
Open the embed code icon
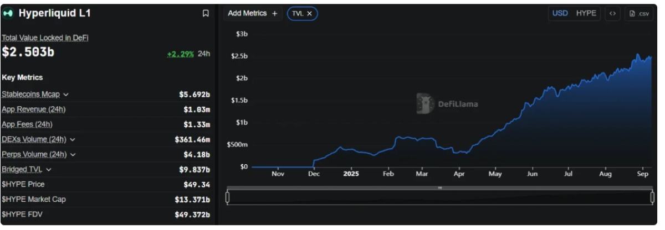point(612,13)
